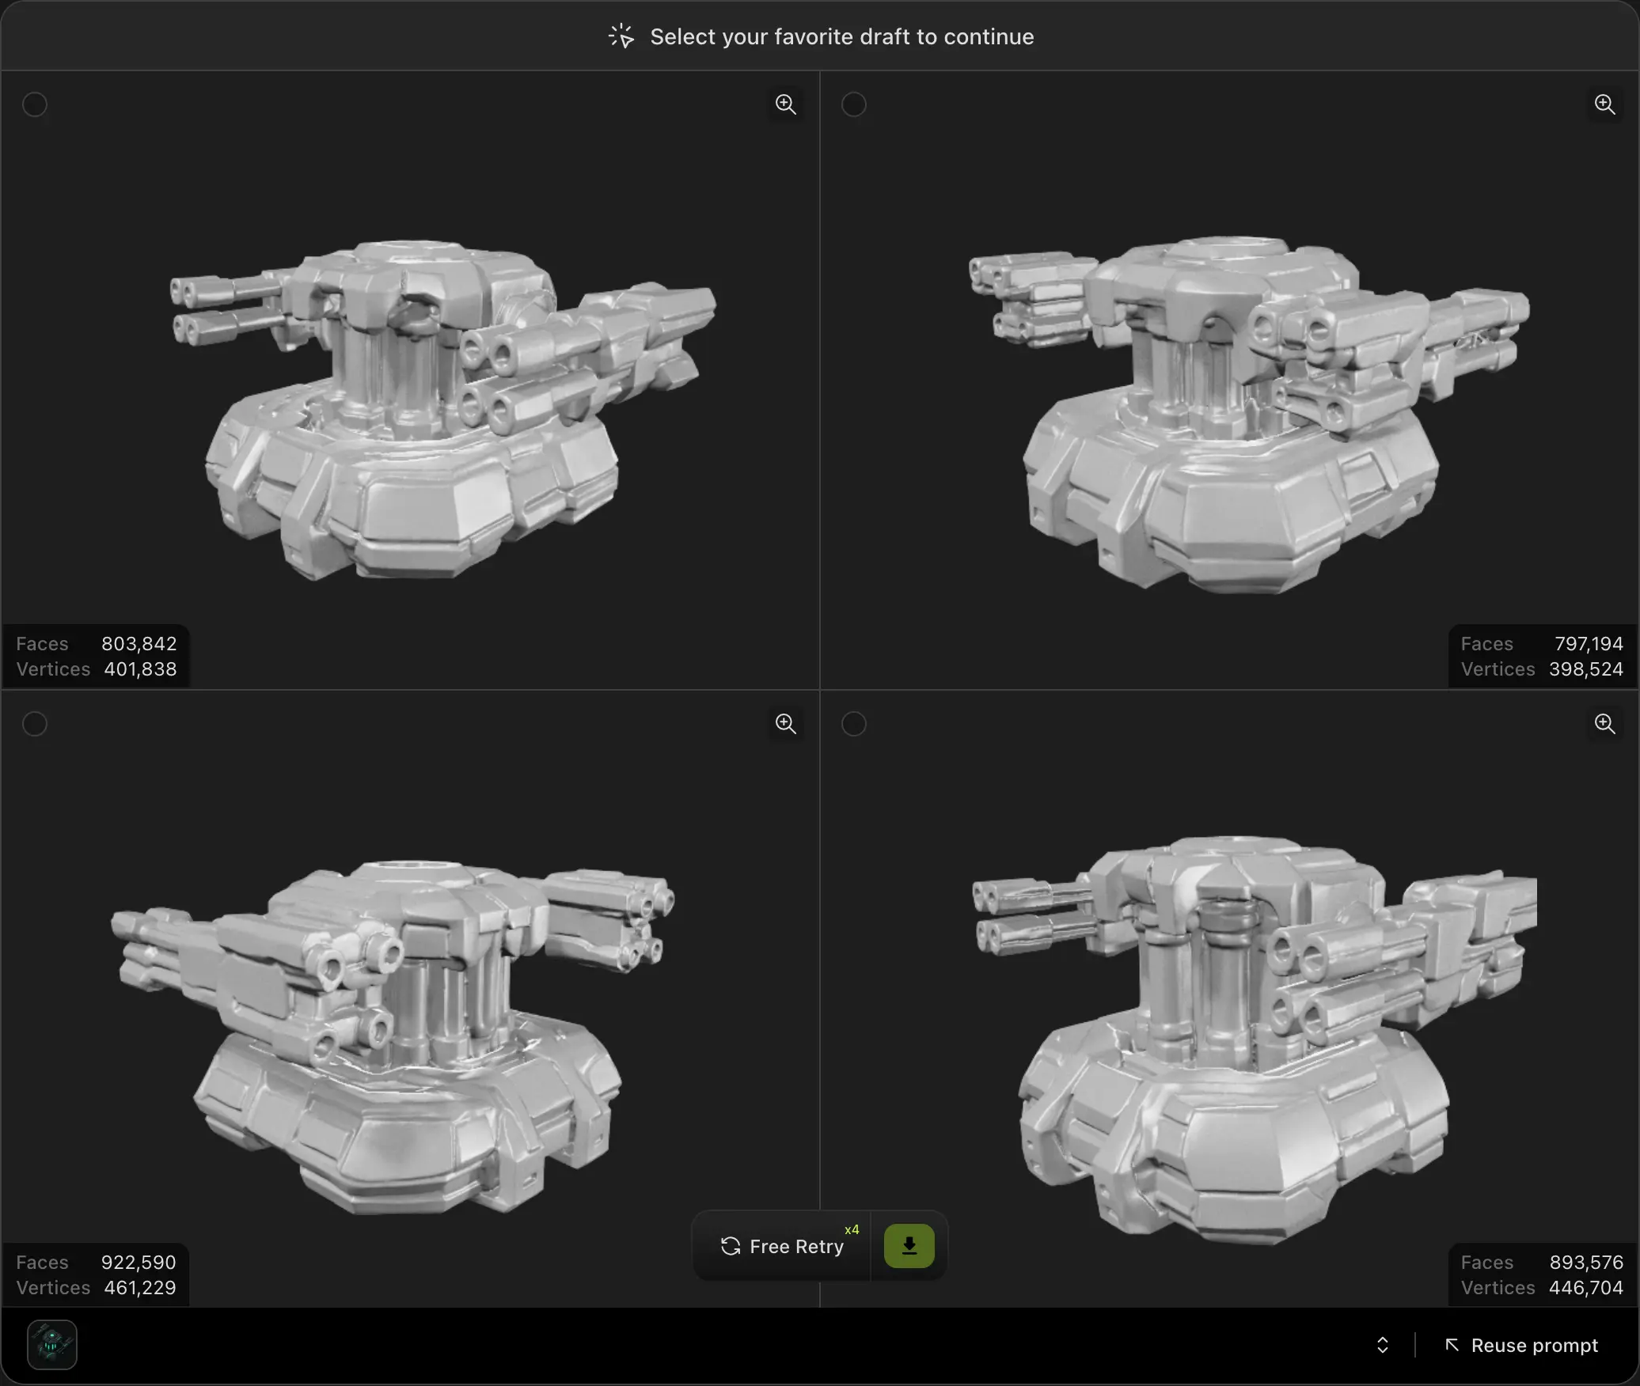
Task: Open the magnifier on the top-right draft
Action: point(1605,104)
